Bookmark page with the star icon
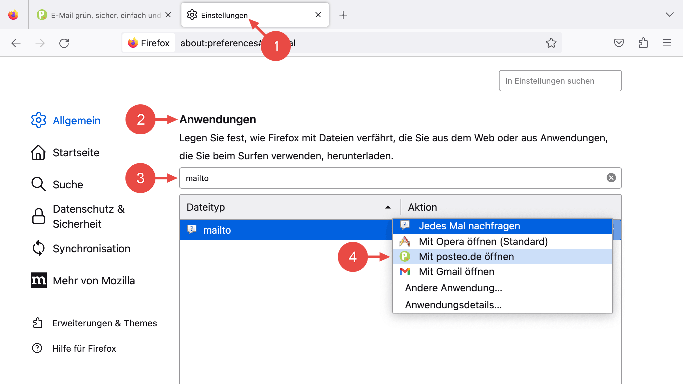 tap(551, 43)
